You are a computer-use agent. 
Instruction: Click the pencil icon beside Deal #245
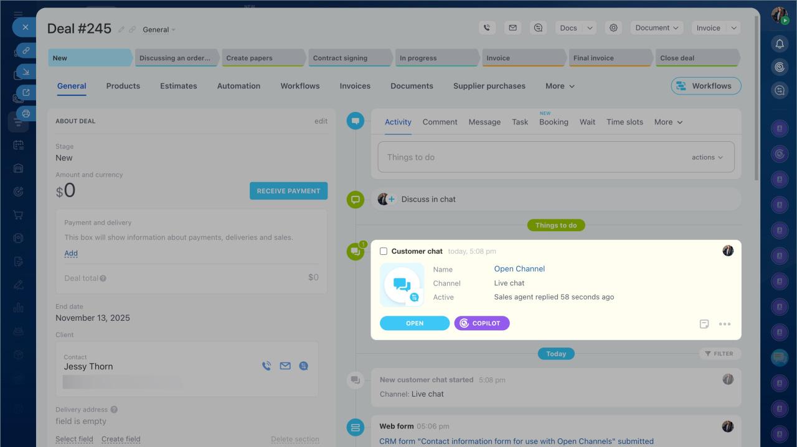click(x=121, y=30)
